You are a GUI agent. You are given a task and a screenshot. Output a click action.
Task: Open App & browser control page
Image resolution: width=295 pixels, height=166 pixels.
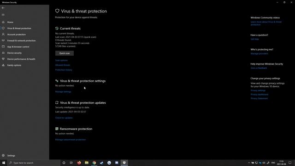pyautogui.click(x=18, y=47)
